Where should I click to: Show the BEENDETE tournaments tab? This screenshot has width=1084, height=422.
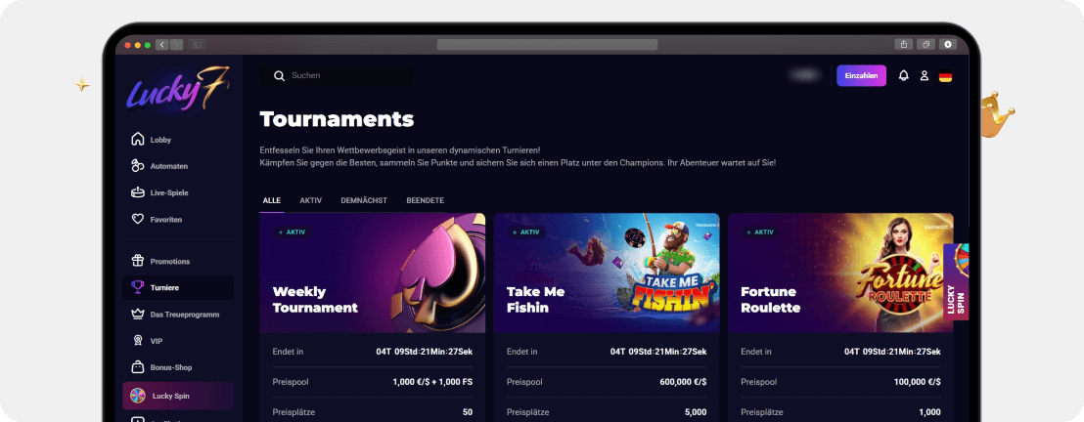[425, 200]
